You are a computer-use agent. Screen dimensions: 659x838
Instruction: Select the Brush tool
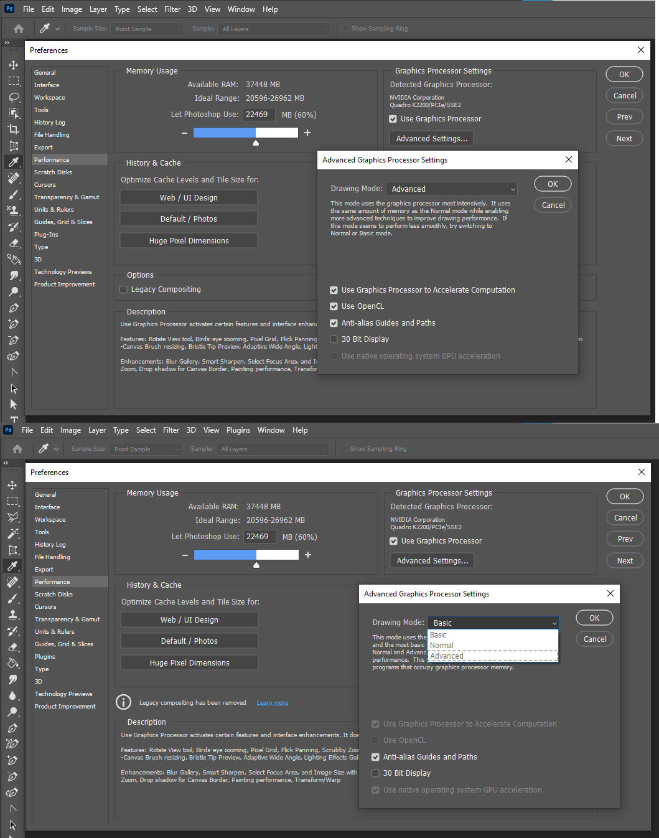click(13, 194)
